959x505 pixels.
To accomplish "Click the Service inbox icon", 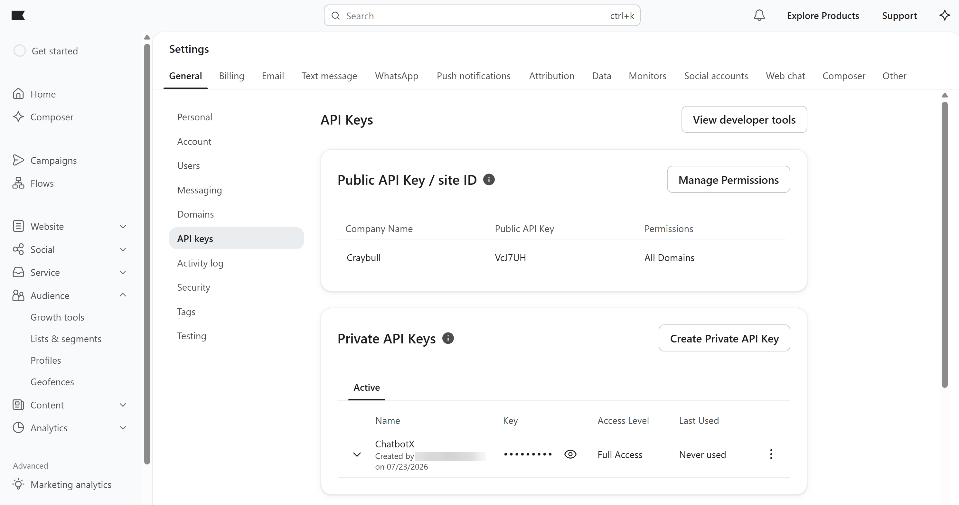I will [x=18, y=272].
